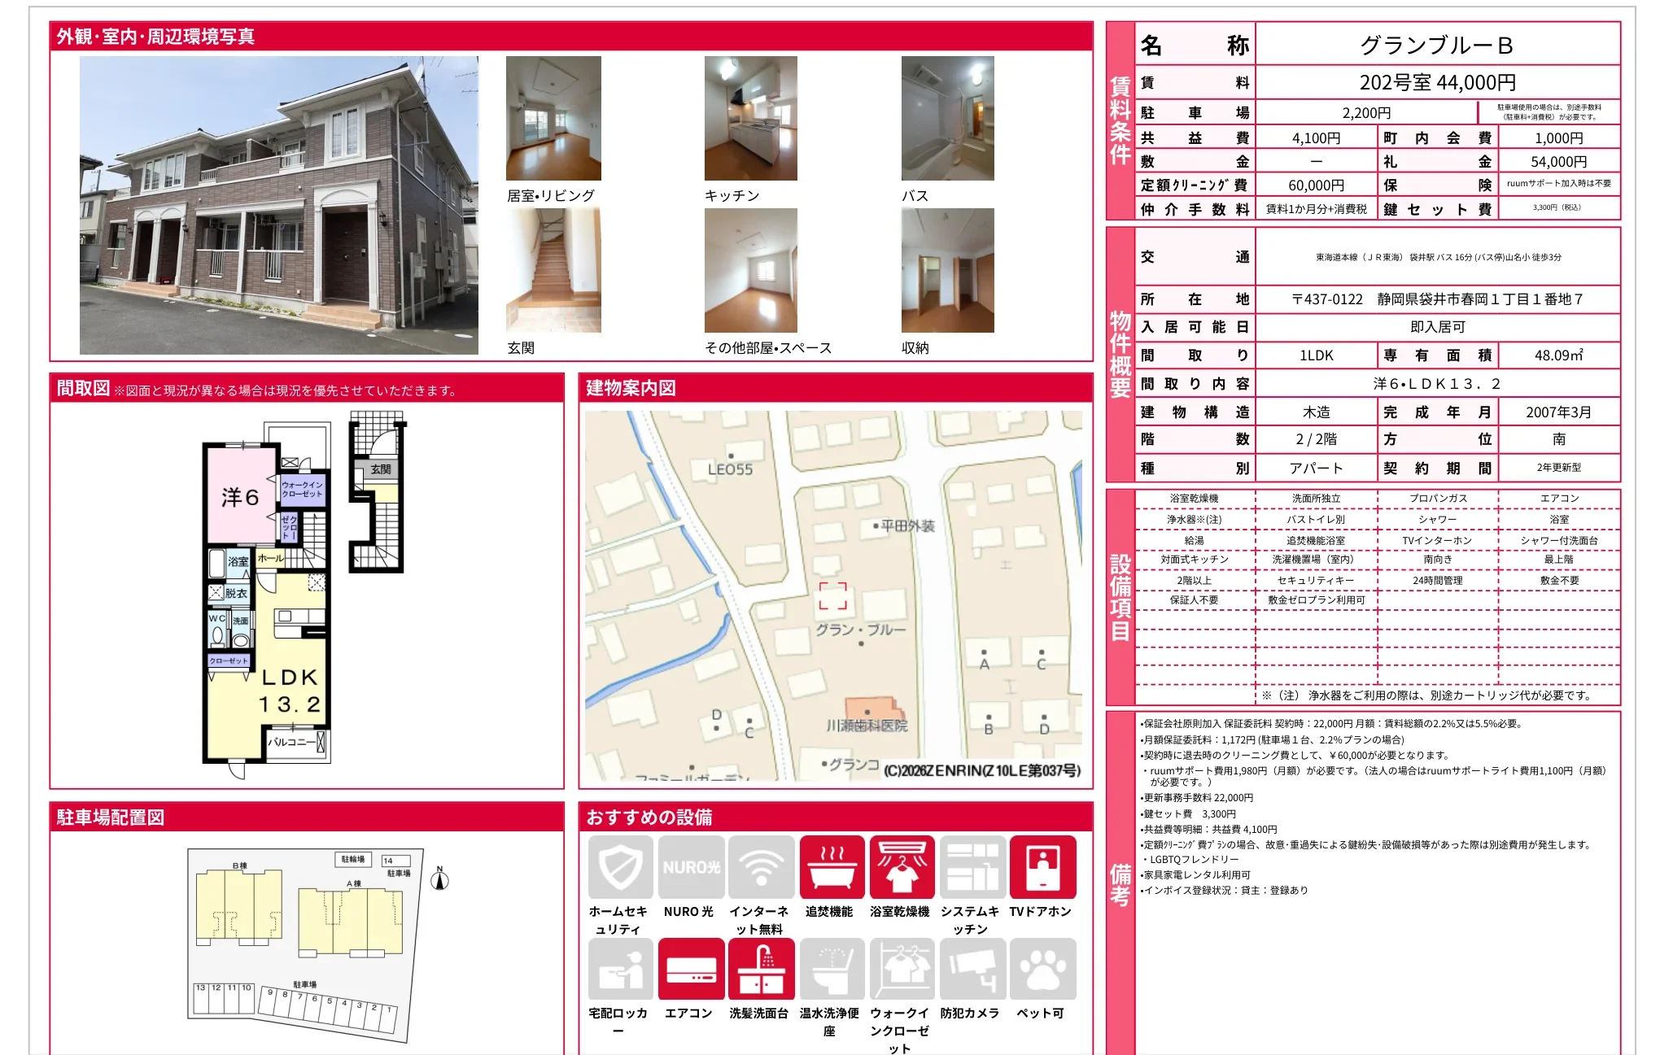Select the 追焚機能 bathtub icon

[832, 867]
